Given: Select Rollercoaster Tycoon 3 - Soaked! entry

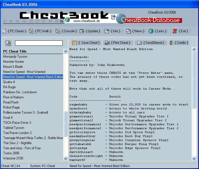Looking at the screenshot, I should [33, 112].
